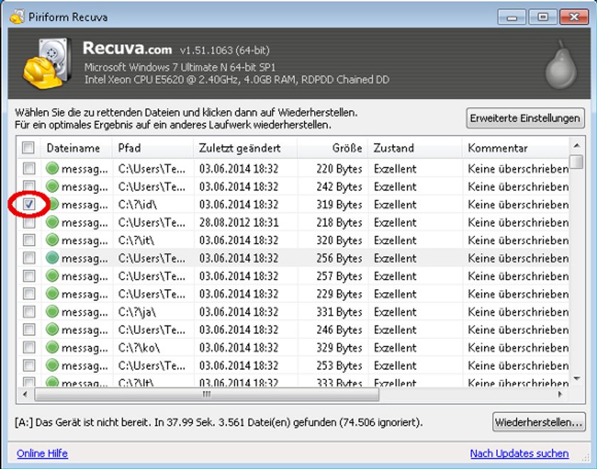Click the filename cell in the 218 Bytes row
The width and height of the screenshot is (597, 469).
pos(85,222)
